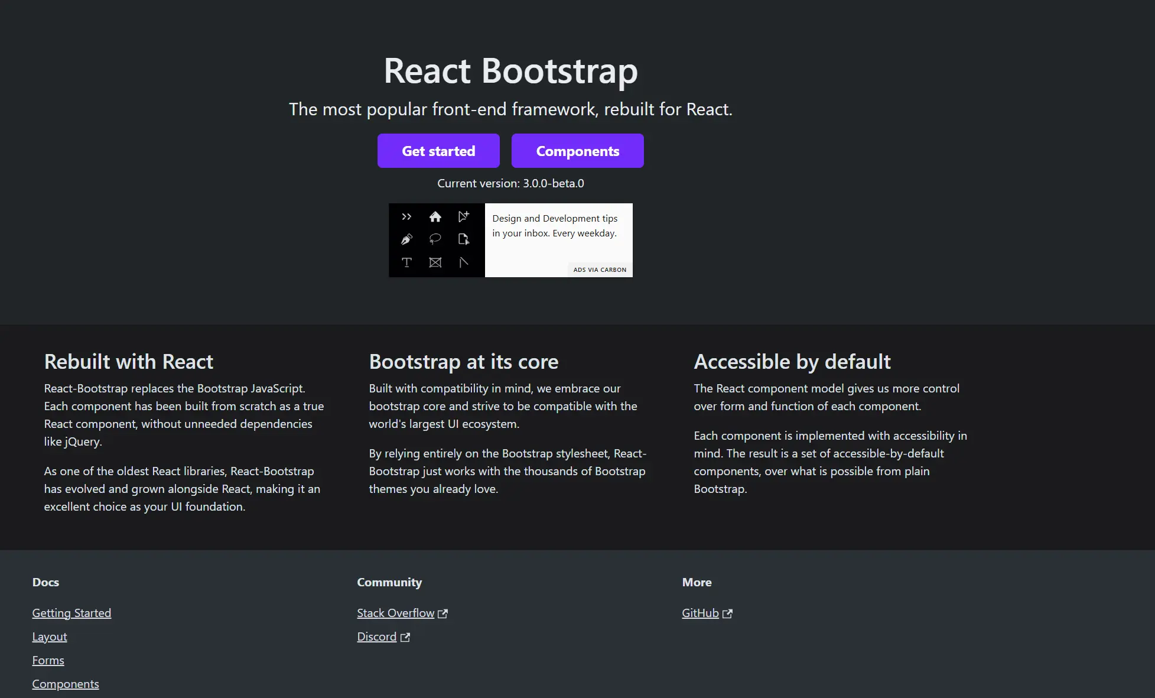Click the home icon in the ad

435,217
